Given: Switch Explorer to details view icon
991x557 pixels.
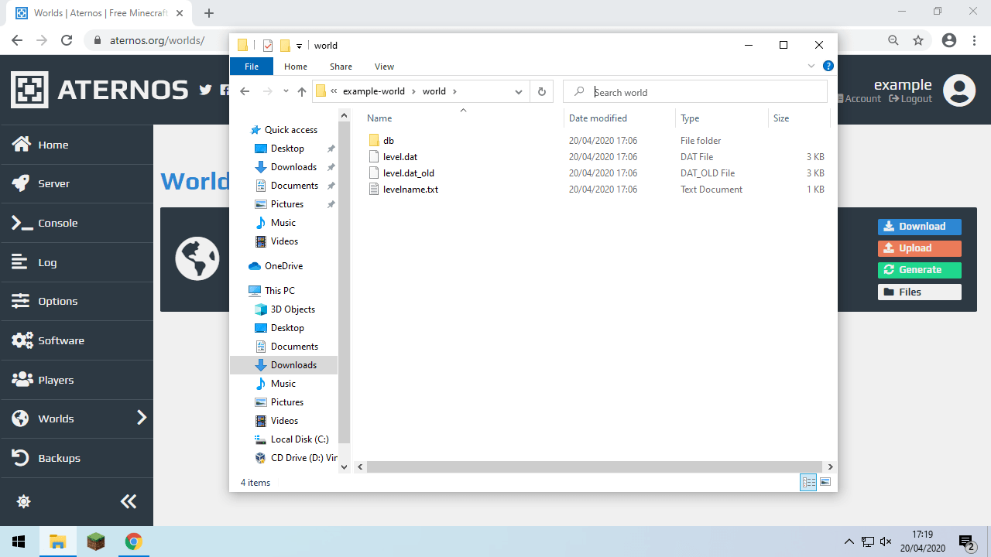Looking at the screenshot, I should click(808, 482).
